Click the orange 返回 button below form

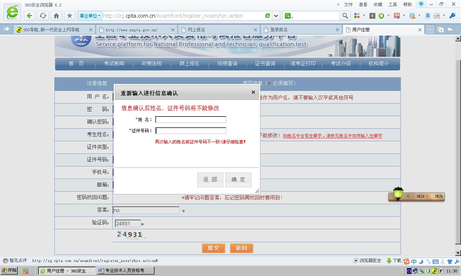242,248
